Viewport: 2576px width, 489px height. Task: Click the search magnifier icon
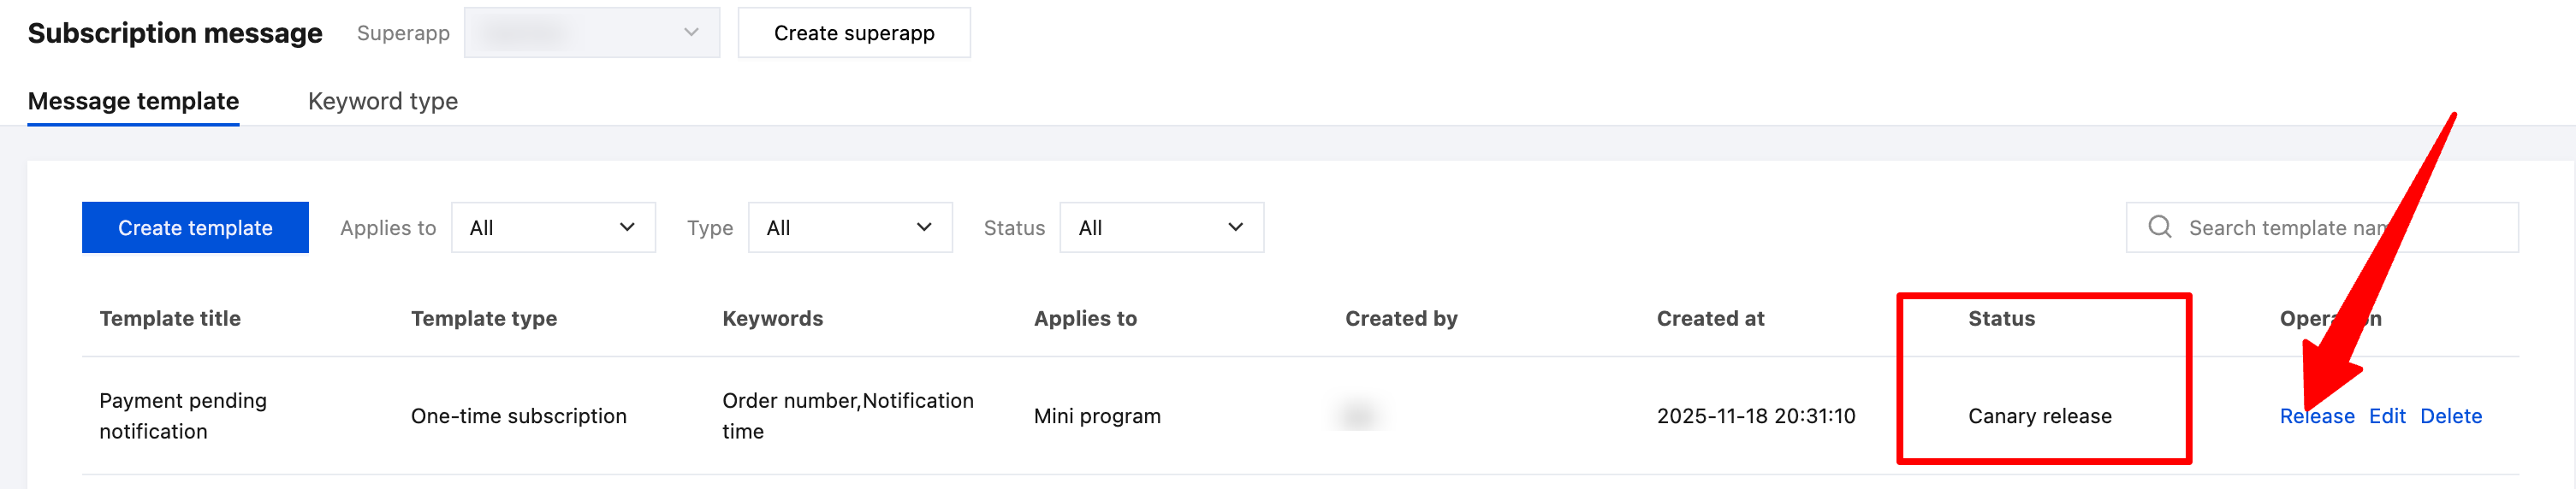(2159, 227)
